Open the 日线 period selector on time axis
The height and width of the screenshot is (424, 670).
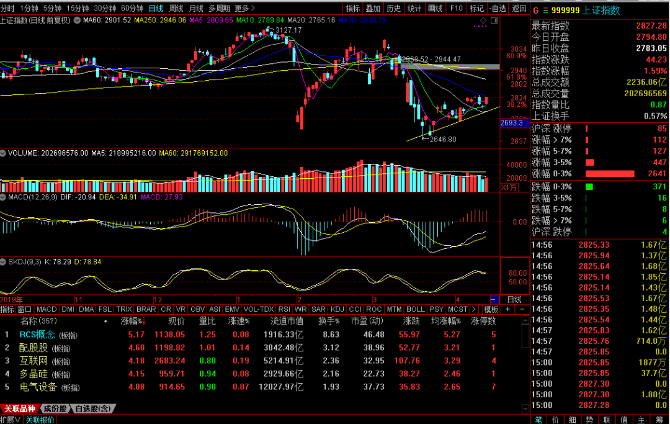coord(514,299)
